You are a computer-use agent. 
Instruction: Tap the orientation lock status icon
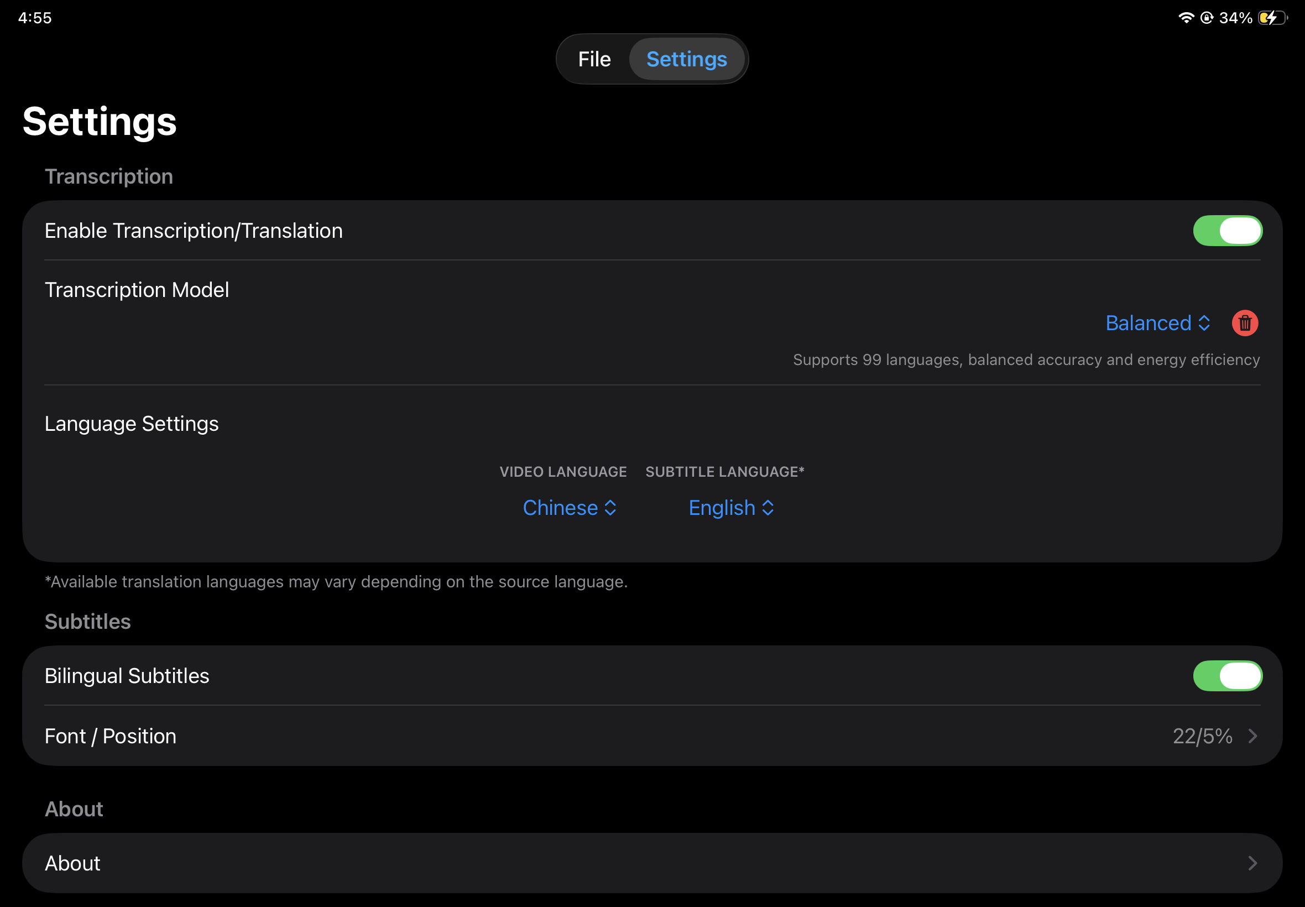pyautogui.click(x=1206, y=18)
